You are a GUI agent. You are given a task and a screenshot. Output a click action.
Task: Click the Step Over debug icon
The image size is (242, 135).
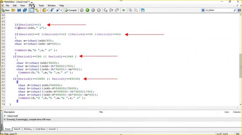(x=111, y=10)
